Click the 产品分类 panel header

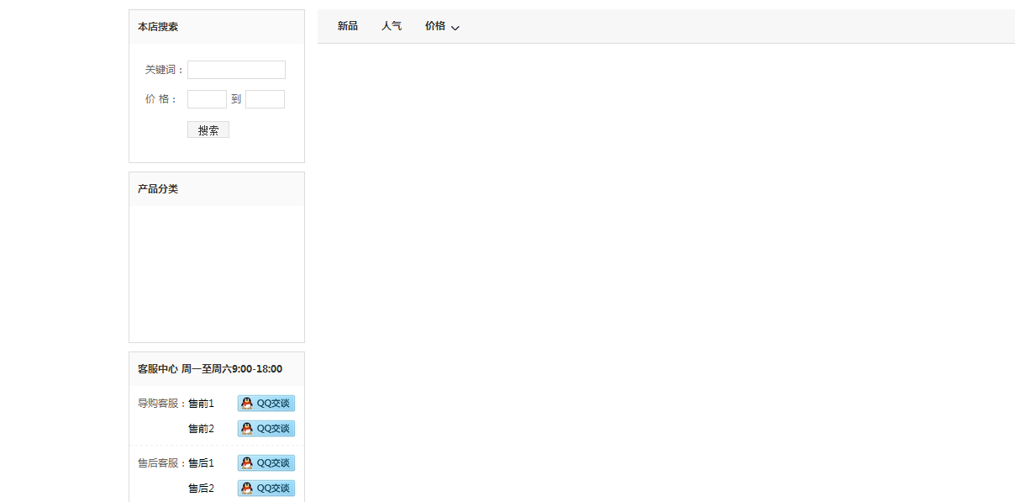158,189
